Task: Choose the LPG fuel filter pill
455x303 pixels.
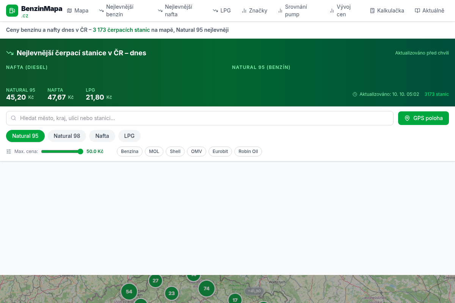Action: point(129,136)
